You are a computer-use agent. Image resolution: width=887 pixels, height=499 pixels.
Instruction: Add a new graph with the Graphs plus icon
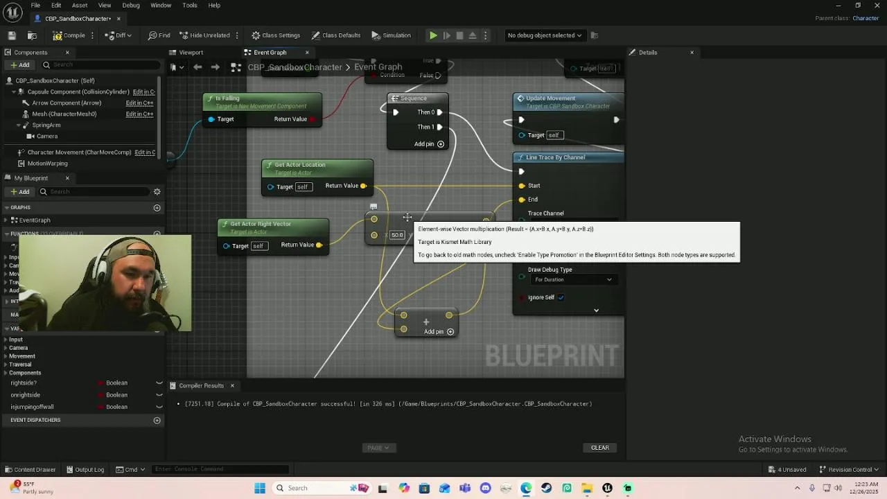click(x=157, y=208)
